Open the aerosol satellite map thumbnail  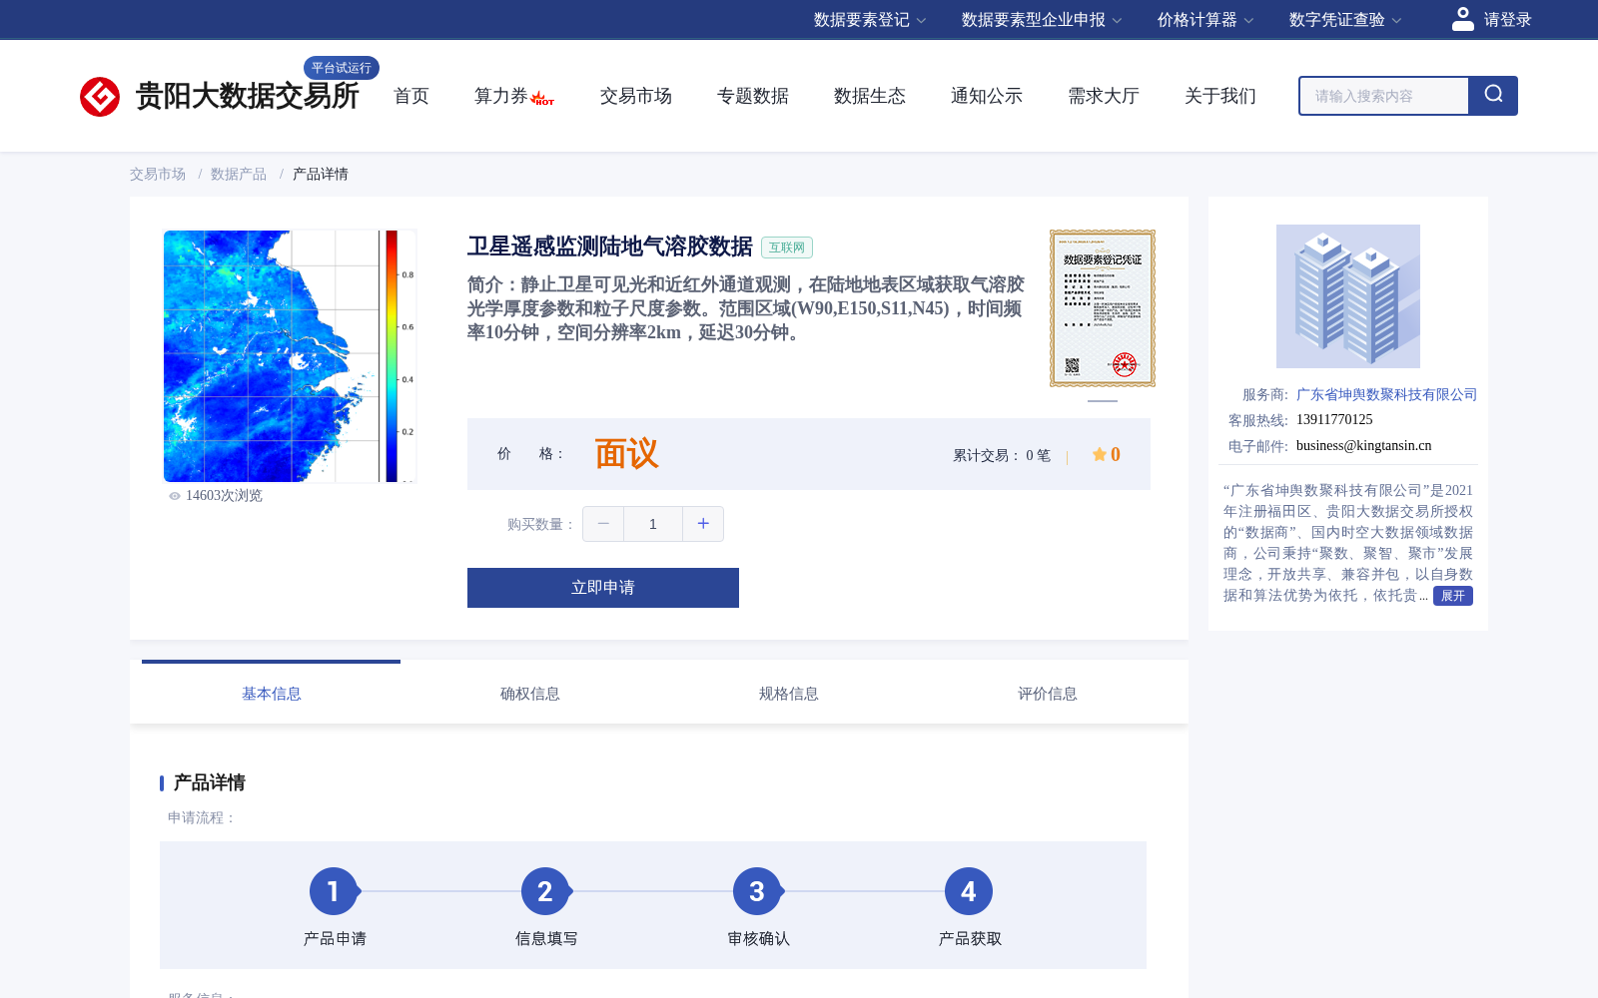pyautogui.click(x=290, y=356)
